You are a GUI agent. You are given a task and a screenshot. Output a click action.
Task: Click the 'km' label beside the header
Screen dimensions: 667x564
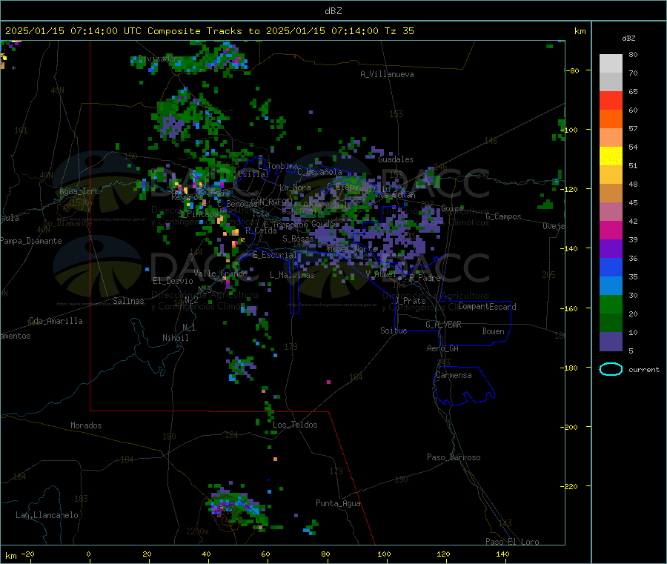[580, 31]
